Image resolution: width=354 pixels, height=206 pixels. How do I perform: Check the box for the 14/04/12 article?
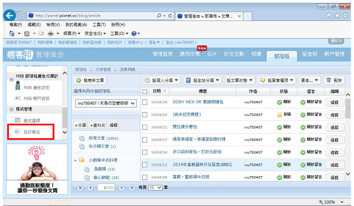[145, 165]
